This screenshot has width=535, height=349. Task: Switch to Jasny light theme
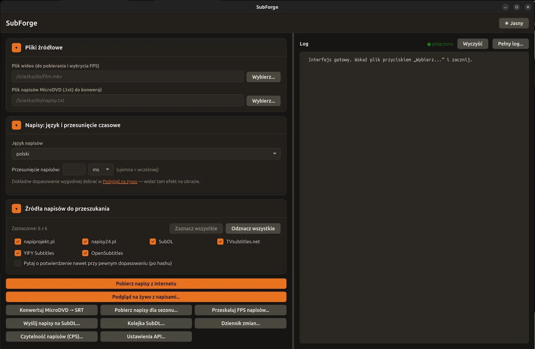point(514,23)
